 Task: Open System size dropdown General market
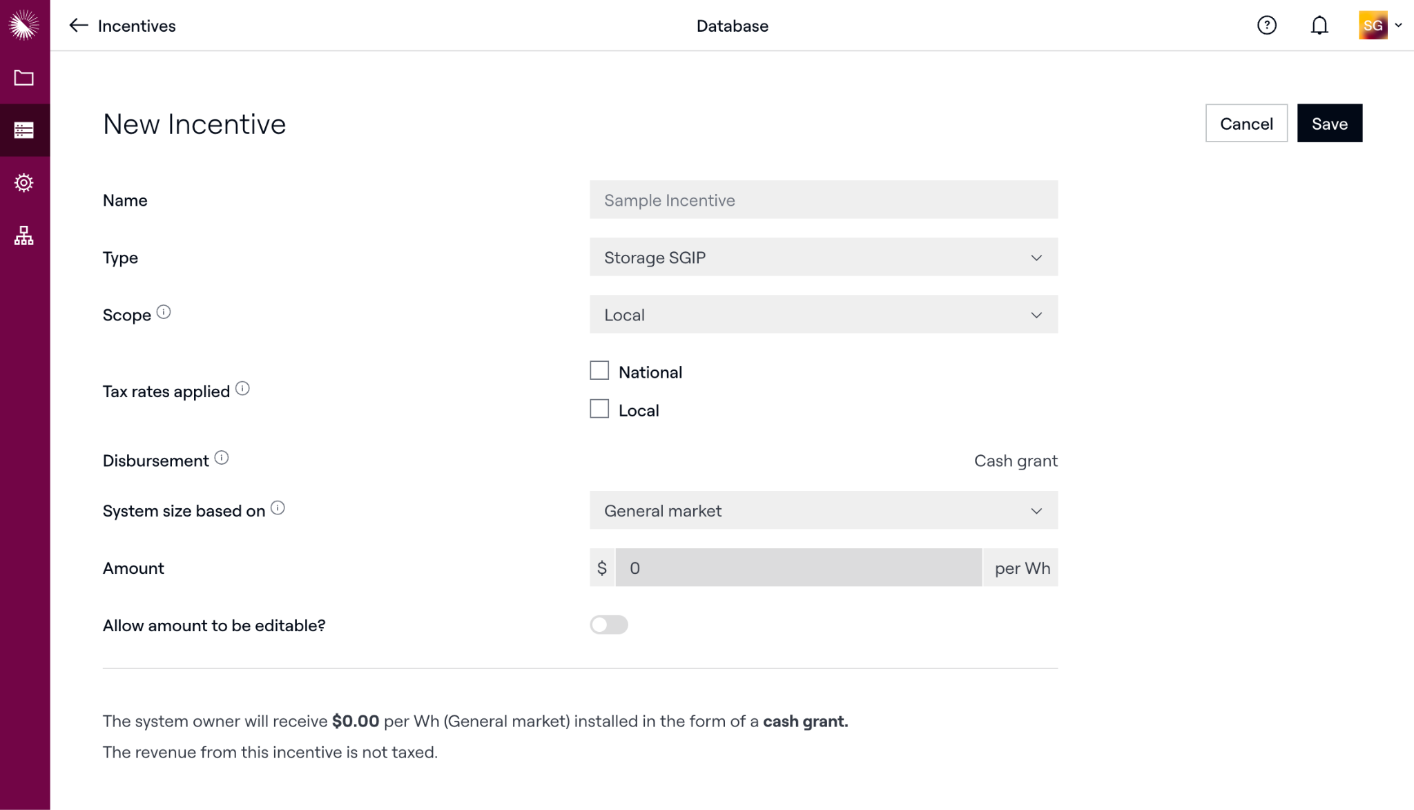[x=823, y=511]
